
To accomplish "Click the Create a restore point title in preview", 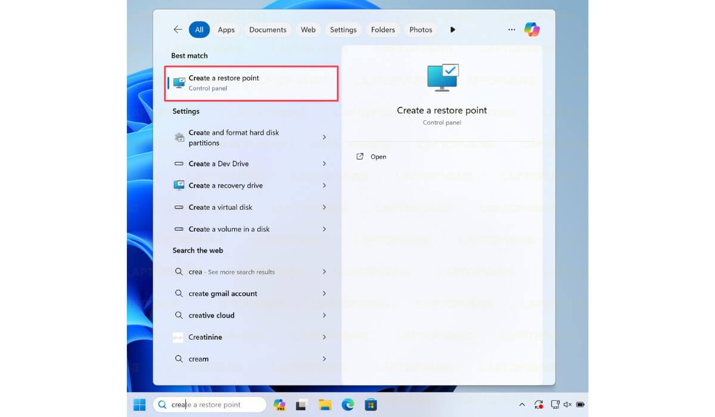I will coord(442,110).
